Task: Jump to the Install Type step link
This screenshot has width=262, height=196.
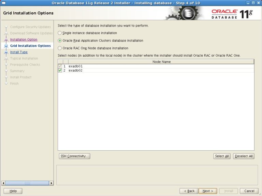Action: tap(19, 52)
